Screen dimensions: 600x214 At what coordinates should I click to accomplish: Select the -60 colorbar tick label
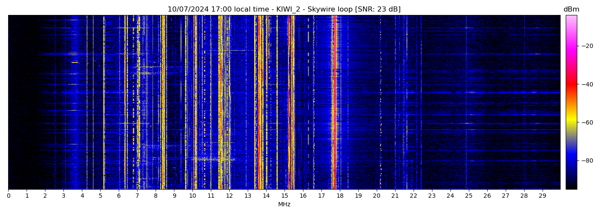click(x=587, y=122)
